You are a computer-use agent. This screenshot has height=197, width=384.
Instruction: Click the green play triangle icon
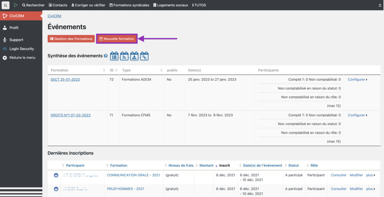click(15, 5)
